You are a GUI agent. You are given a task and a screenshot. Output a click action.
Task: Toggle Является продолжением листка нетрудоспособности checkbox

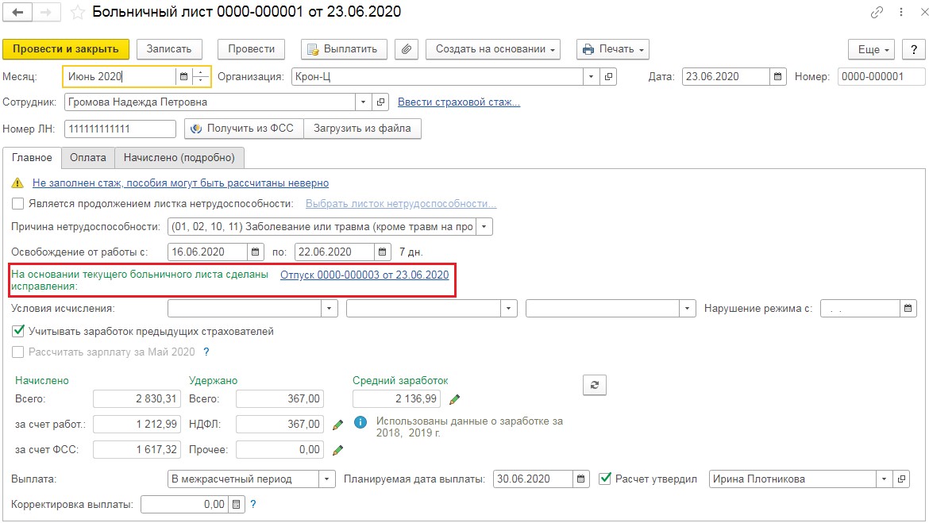click(x=18, y=204)
